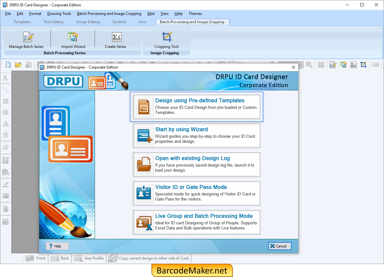Open the File menu
This screenshot has height=277, width=384.
pyautogui.click(x=8, y=14)
